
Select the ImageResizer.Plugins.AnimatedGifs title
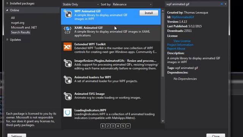[x=115, y=61]
